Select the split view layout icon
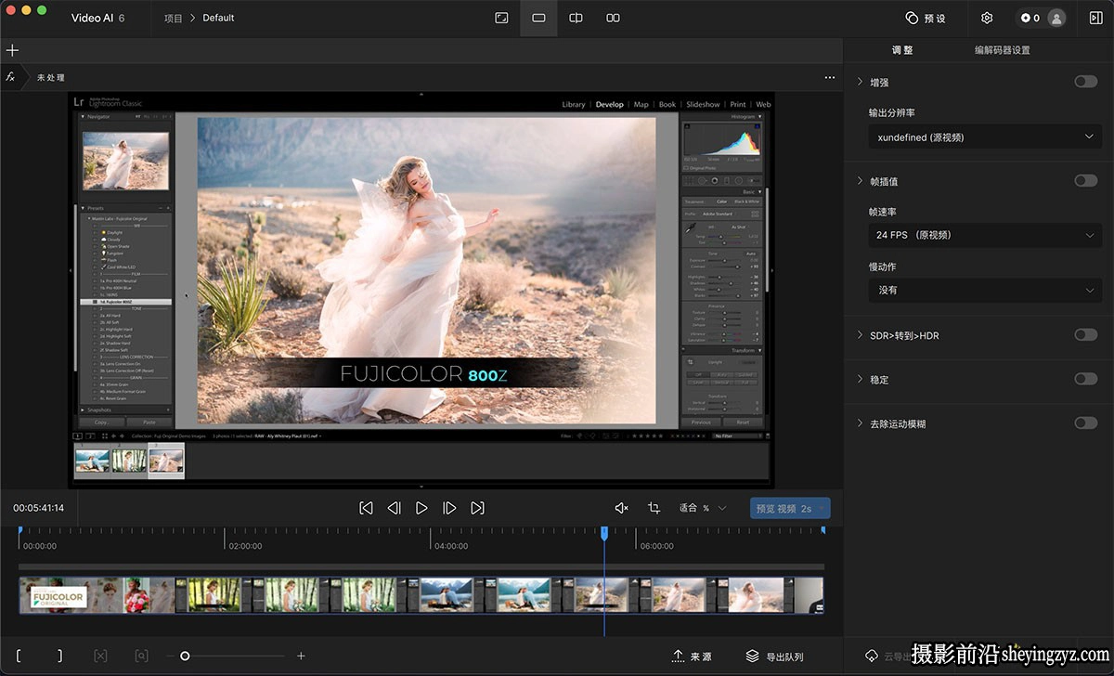The image size is (1114, 676). [576, 18]
